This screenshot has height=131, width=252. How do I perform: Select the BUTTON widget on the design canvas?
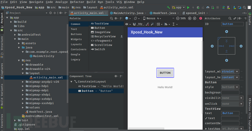[165, 73]
